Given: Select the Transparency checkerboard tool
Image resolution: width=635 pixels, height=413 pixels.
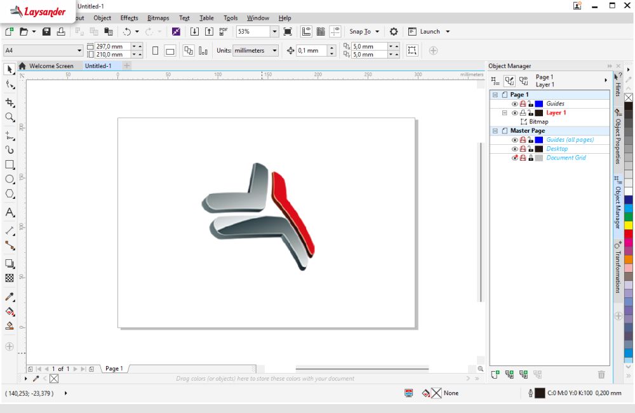Looking at the screenshot, I should (x=10, y=278).
